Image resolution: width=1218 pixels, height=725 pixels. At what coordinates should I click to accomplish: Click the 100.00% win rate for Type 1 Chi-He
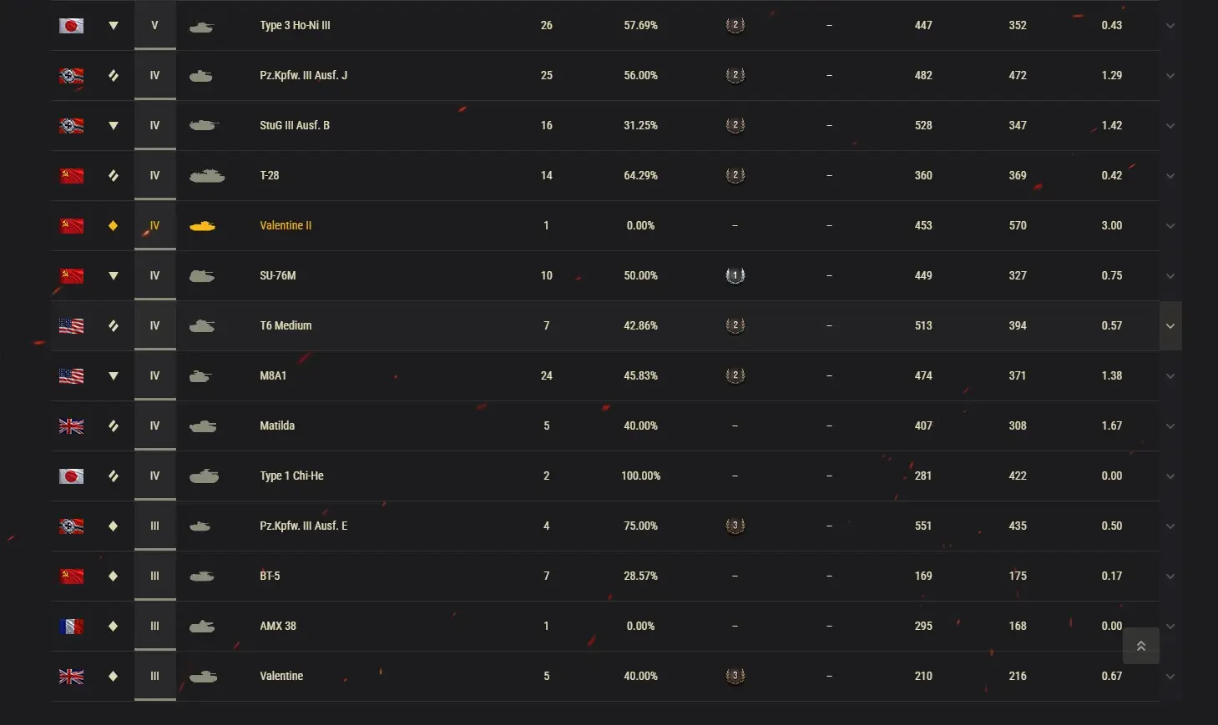coord(640,476)
